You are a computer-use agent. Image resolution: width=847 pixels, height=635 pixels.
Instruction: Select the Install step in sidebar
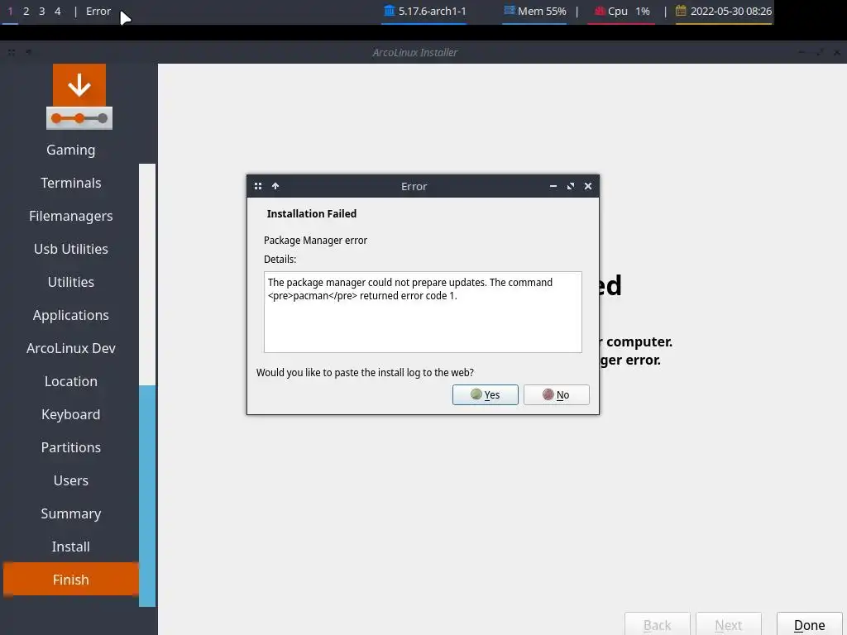[x=71, y=547]
